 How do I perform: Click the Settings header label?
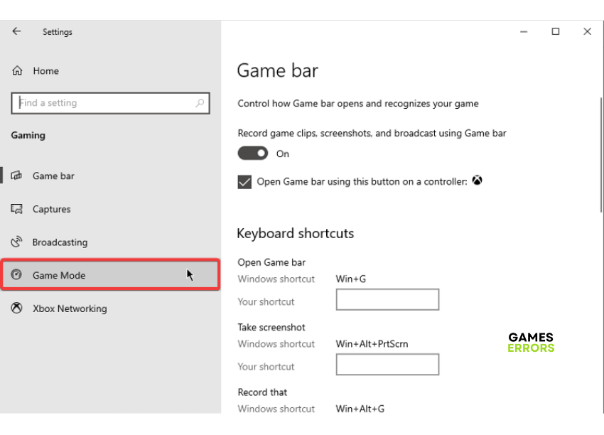[57, 31]
